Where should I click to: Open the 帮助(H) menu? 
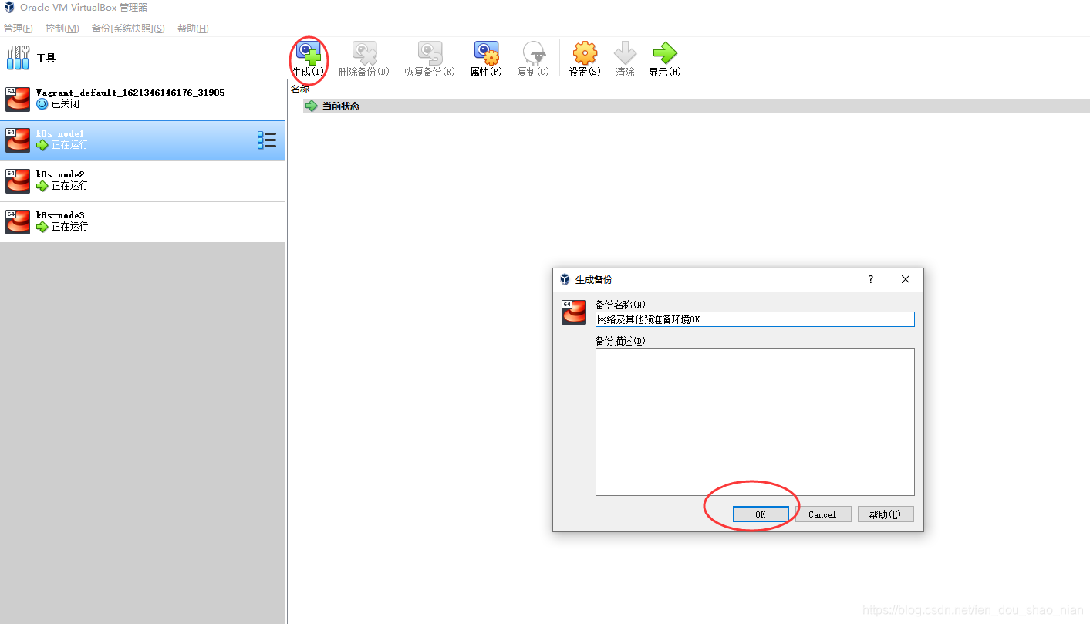coord(193,29)
